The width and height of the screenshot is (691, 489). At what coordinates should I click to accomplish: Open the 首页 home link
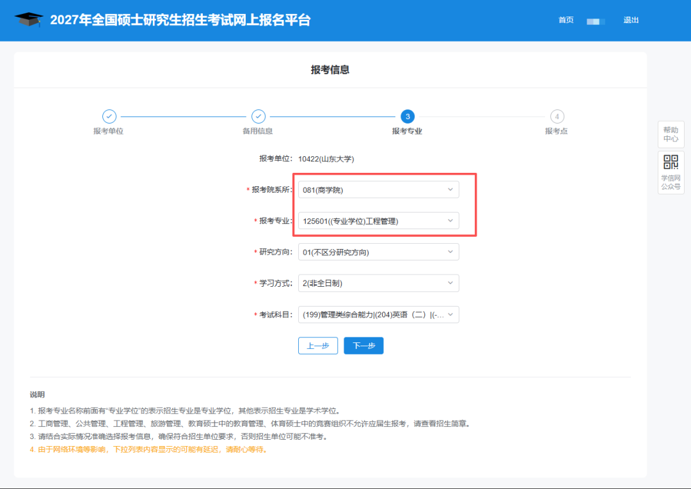(x=566, y=20)
